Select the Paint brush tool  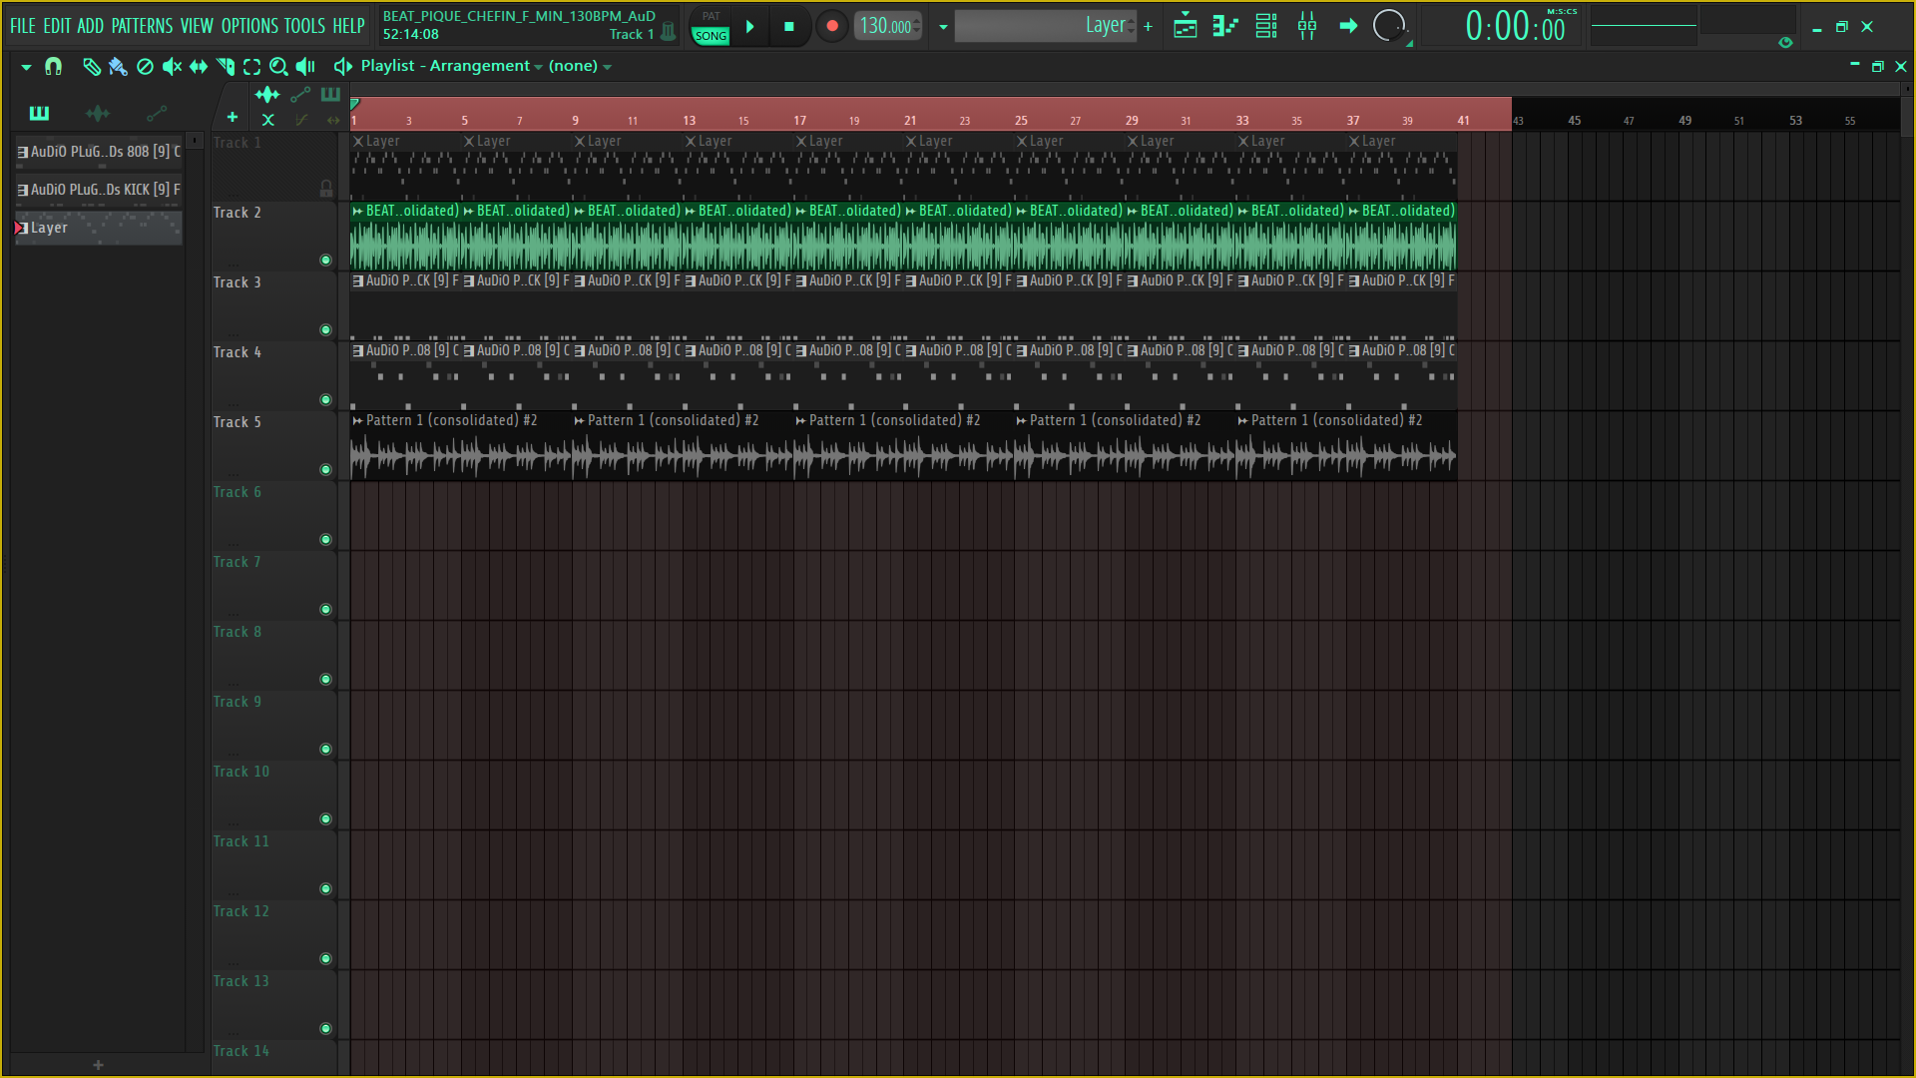[118, 67]
